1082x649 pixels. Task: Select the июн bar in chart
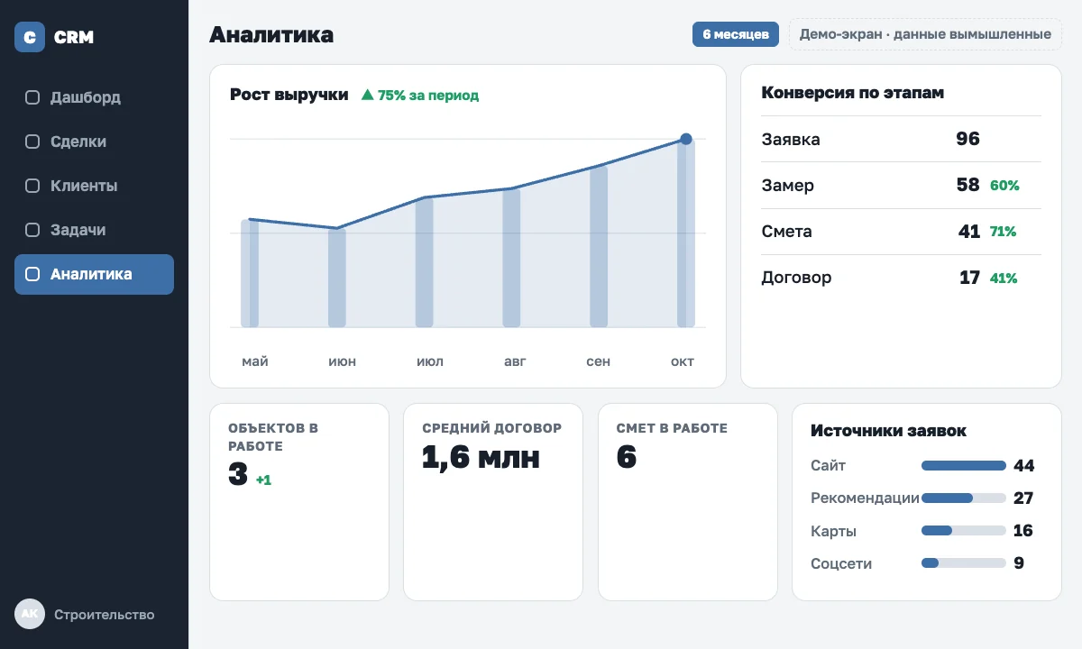(337, 278)
